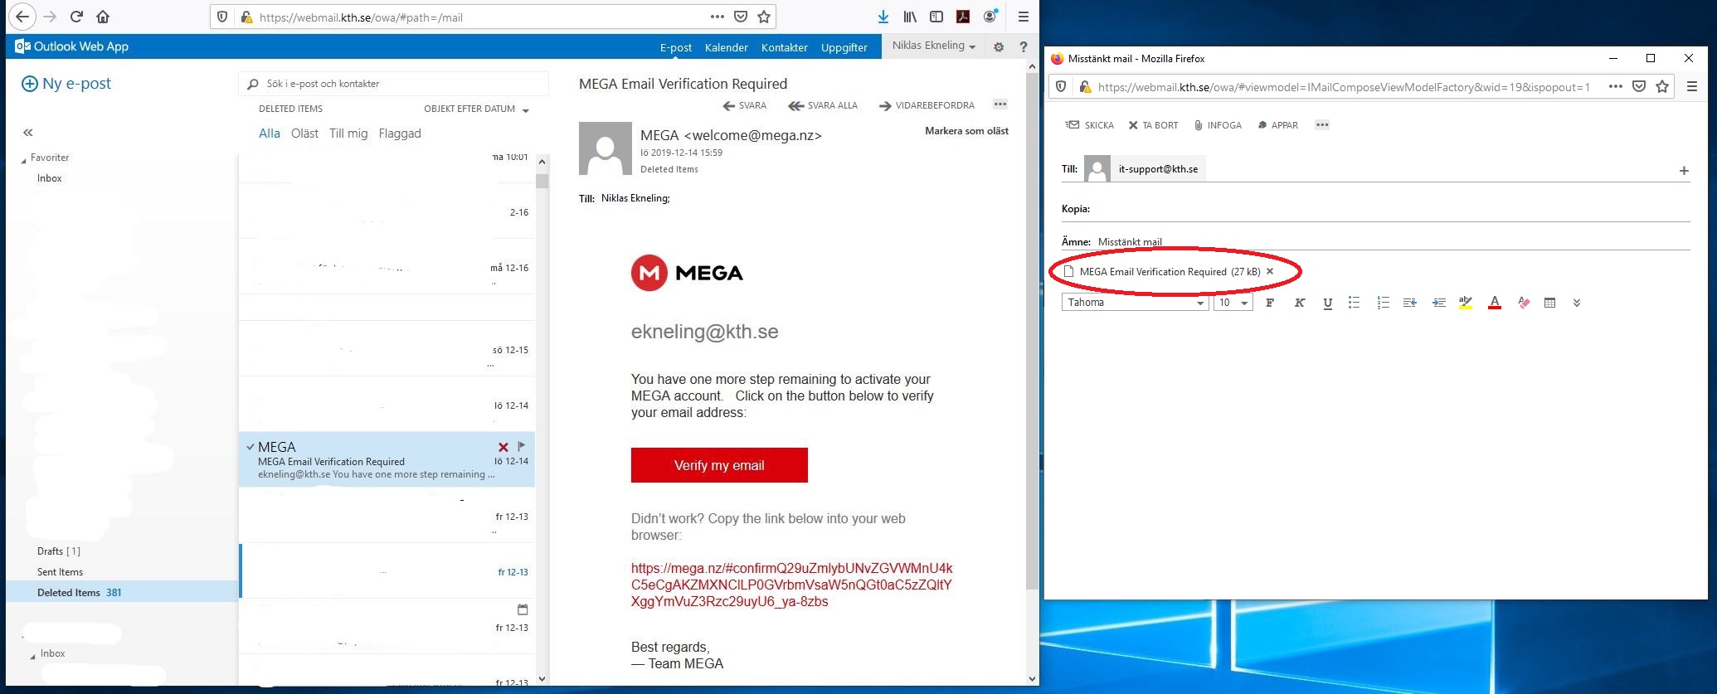The image size is (1717, 694).
Task: Clear formatting with eraser icon
Action: click(x=1524, y=303)
